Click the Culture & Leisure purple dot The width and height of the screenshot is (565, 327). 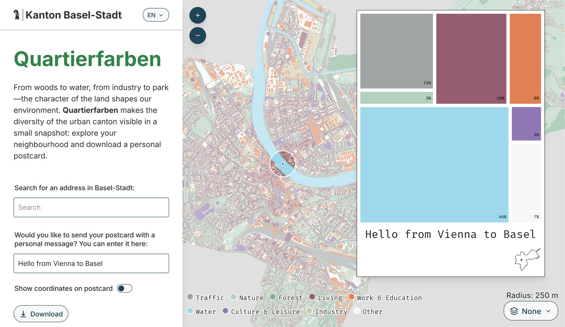225,311
